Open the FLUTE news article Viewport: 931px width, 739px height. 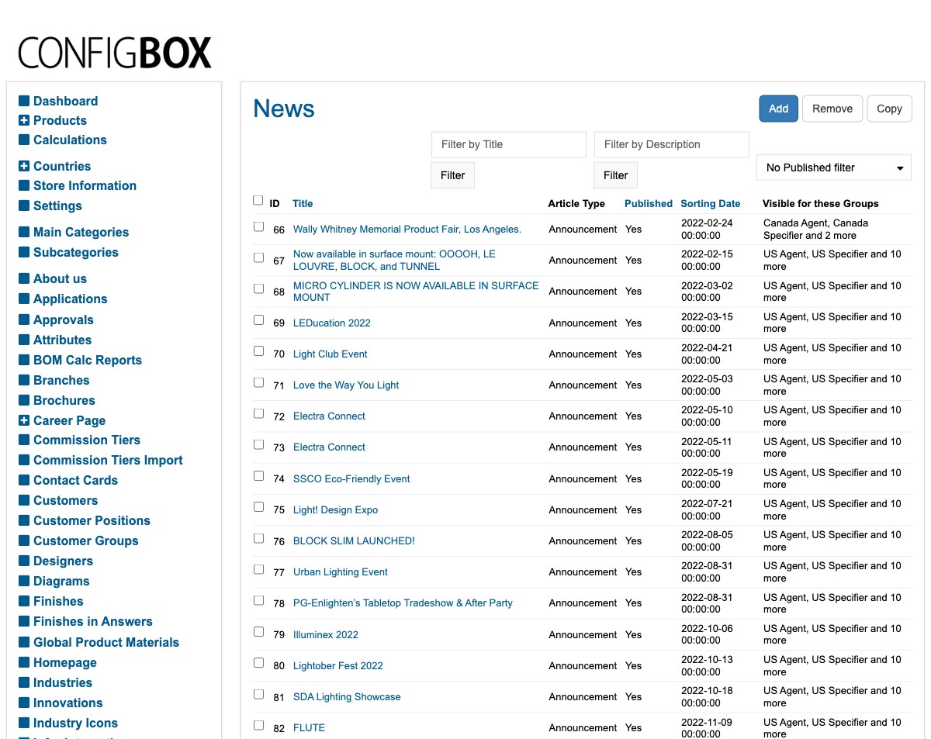[x=309, y=727]
